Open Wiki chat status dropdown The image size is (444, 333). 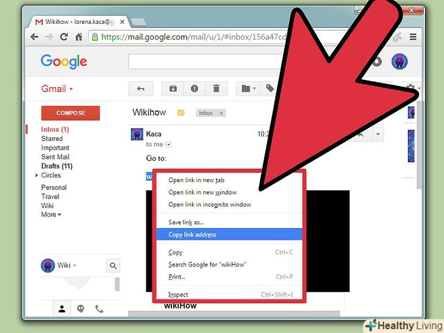point(74,265)
